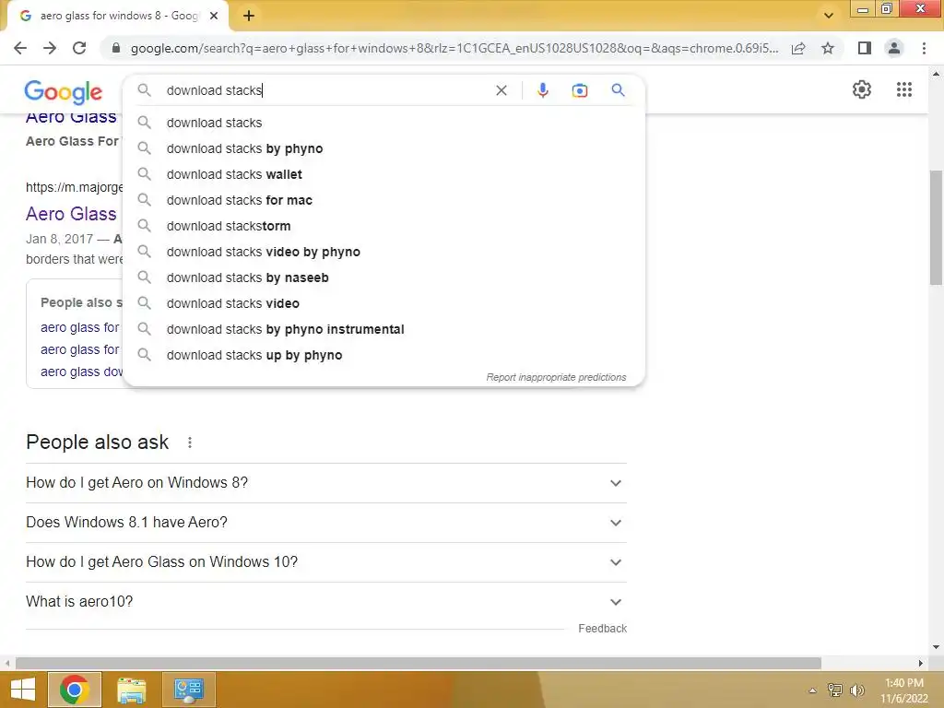Click 'Report inappropriate predictions' link
This screenshot has width=944, height=708.
[x=556, y=377]
